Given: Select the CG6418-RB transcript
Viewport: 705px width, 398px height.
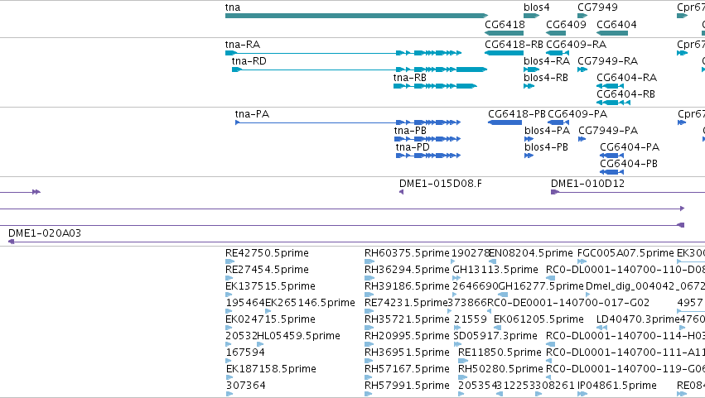Looking at the screenshot, I should [x=504, y=53].
